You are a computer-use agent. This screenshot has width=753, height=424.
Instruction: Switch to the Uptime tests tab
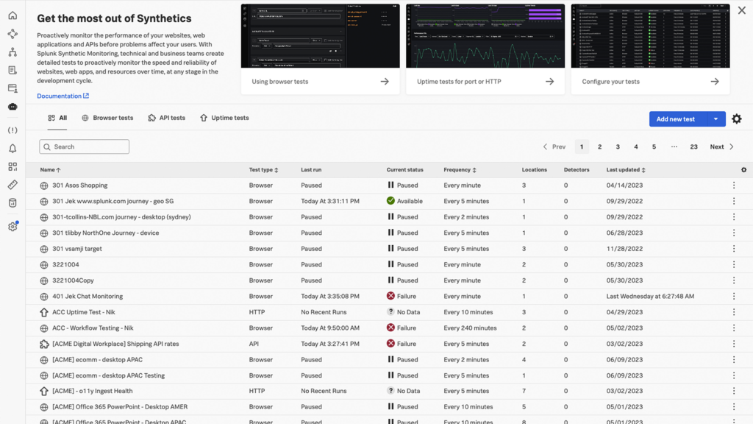point(224,118)
